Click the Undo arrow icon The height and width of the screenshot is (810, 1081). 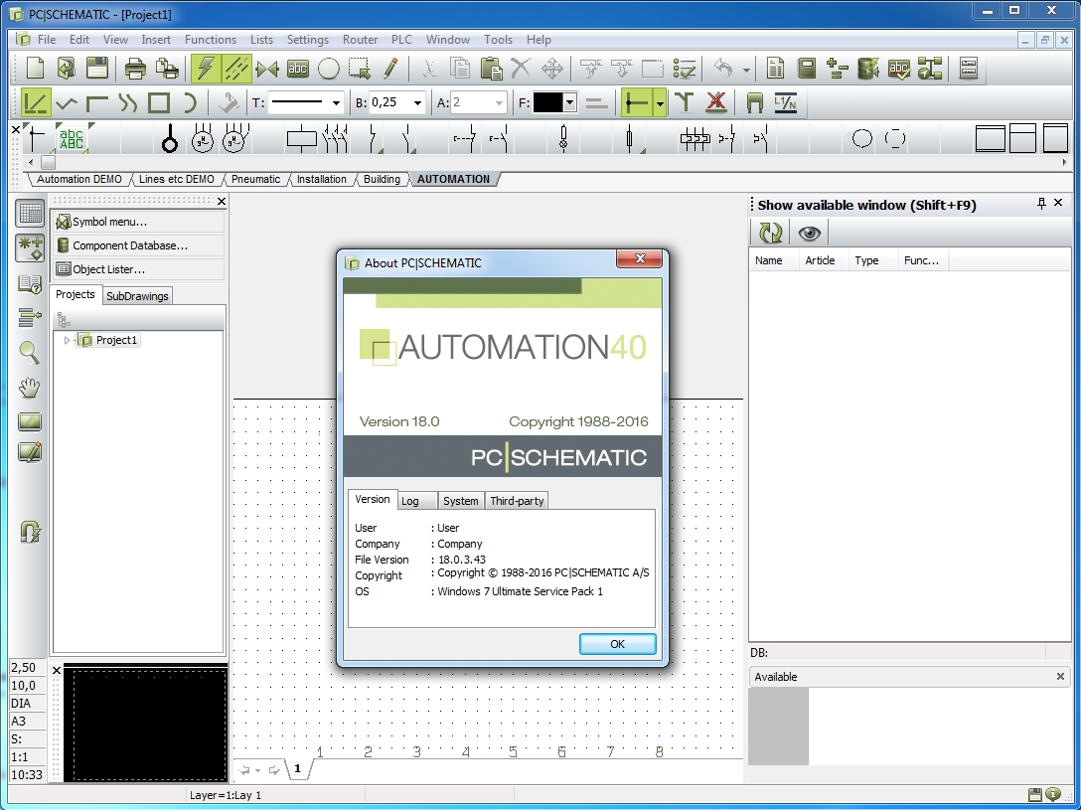723,69
